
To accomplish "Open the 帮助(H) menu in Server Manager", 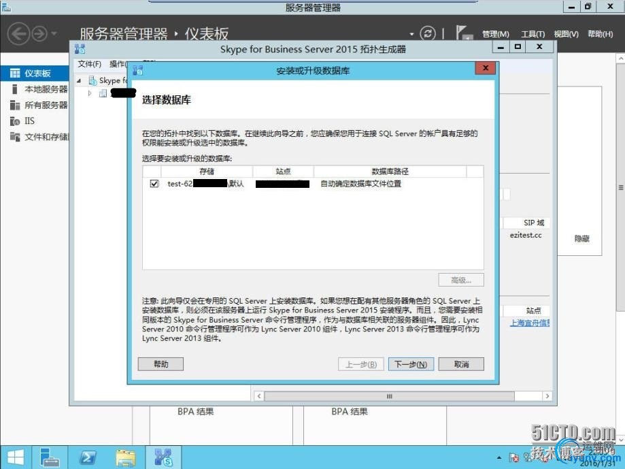I will click(x=601, y=34).
